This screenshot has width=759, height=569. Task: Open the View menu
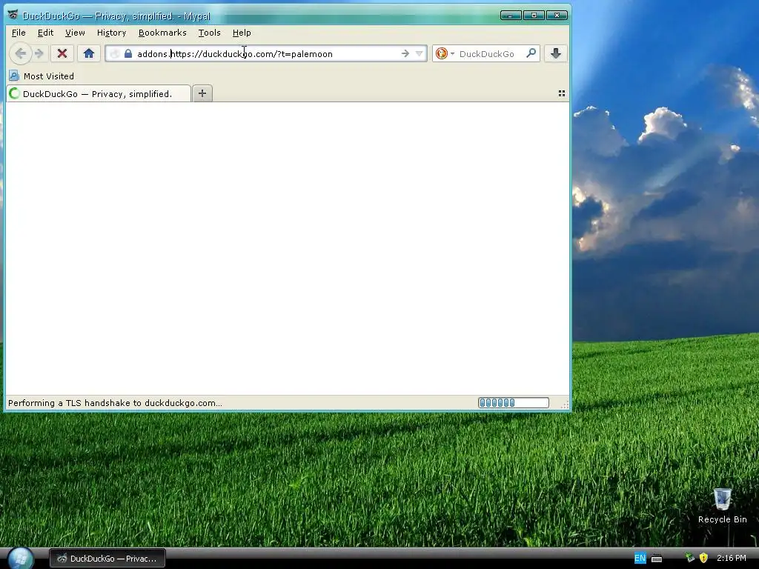tap(75, 33)
